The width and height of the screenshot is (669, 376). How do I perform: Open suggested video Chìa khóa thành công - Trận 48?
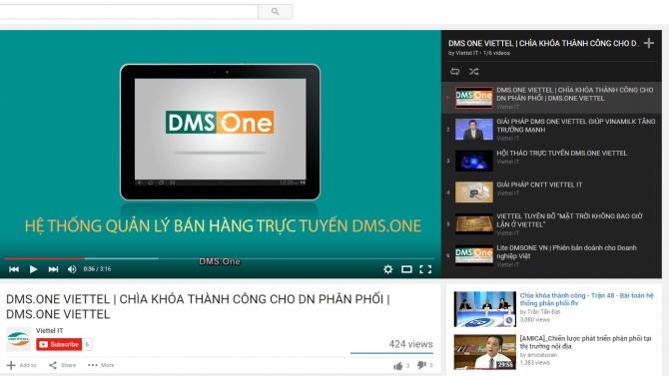[586, 299]
